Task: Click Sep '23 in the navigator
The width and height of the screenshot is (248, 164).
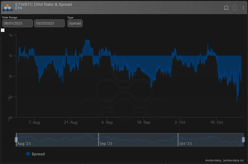Action: [106, 144]
